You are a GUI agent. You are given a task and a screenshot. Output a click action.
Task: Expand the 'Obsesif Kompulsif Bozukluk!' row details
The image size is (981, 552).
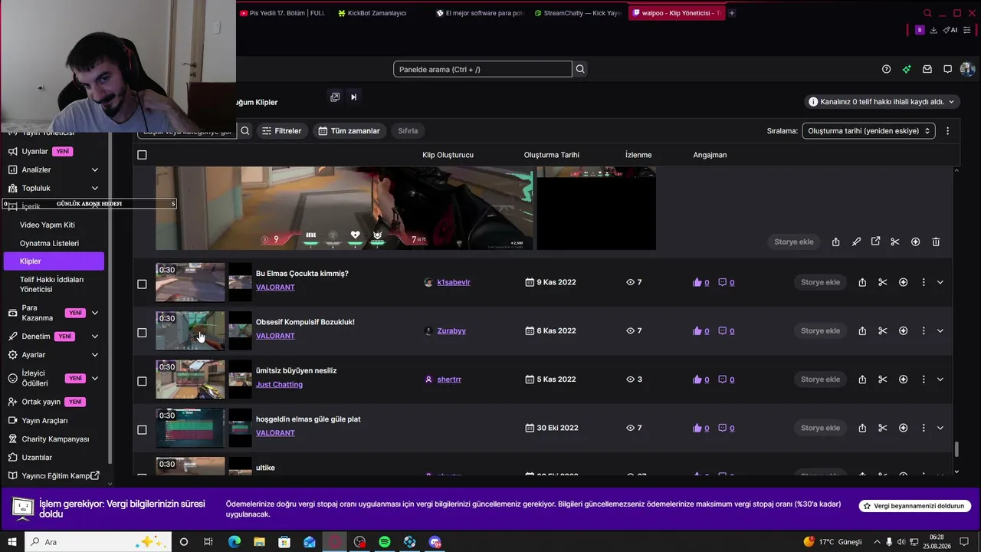tap(940, 331)
